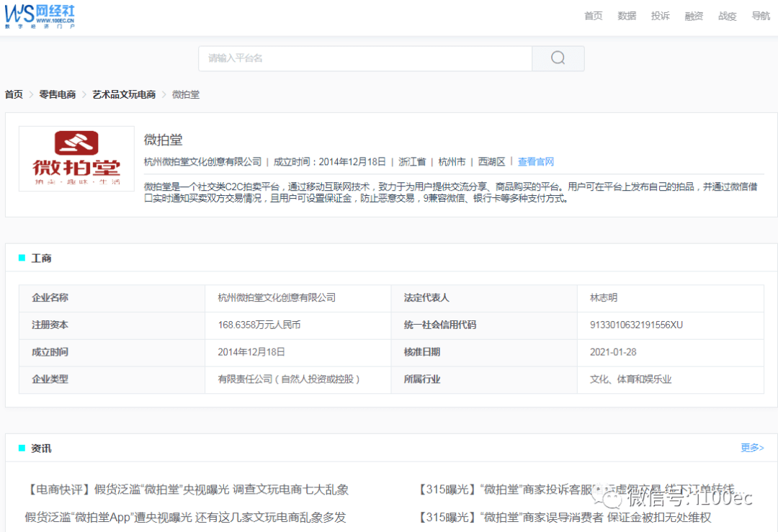Open the 战疫 section from top nav
This screenshot has height=532, width=778.
coord(726,16)
